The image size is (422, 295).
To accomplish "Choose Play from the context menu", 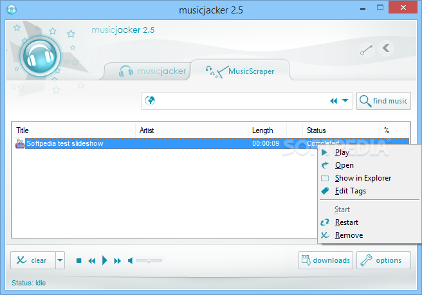I will click(369, 152).
